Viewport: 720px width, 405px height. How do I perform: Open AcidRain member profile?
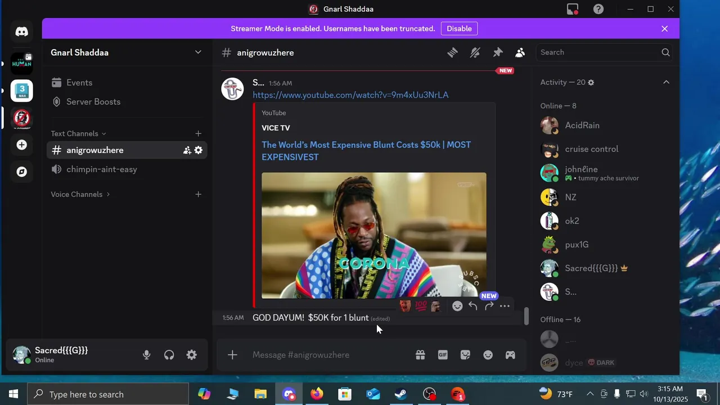point(605,125)
